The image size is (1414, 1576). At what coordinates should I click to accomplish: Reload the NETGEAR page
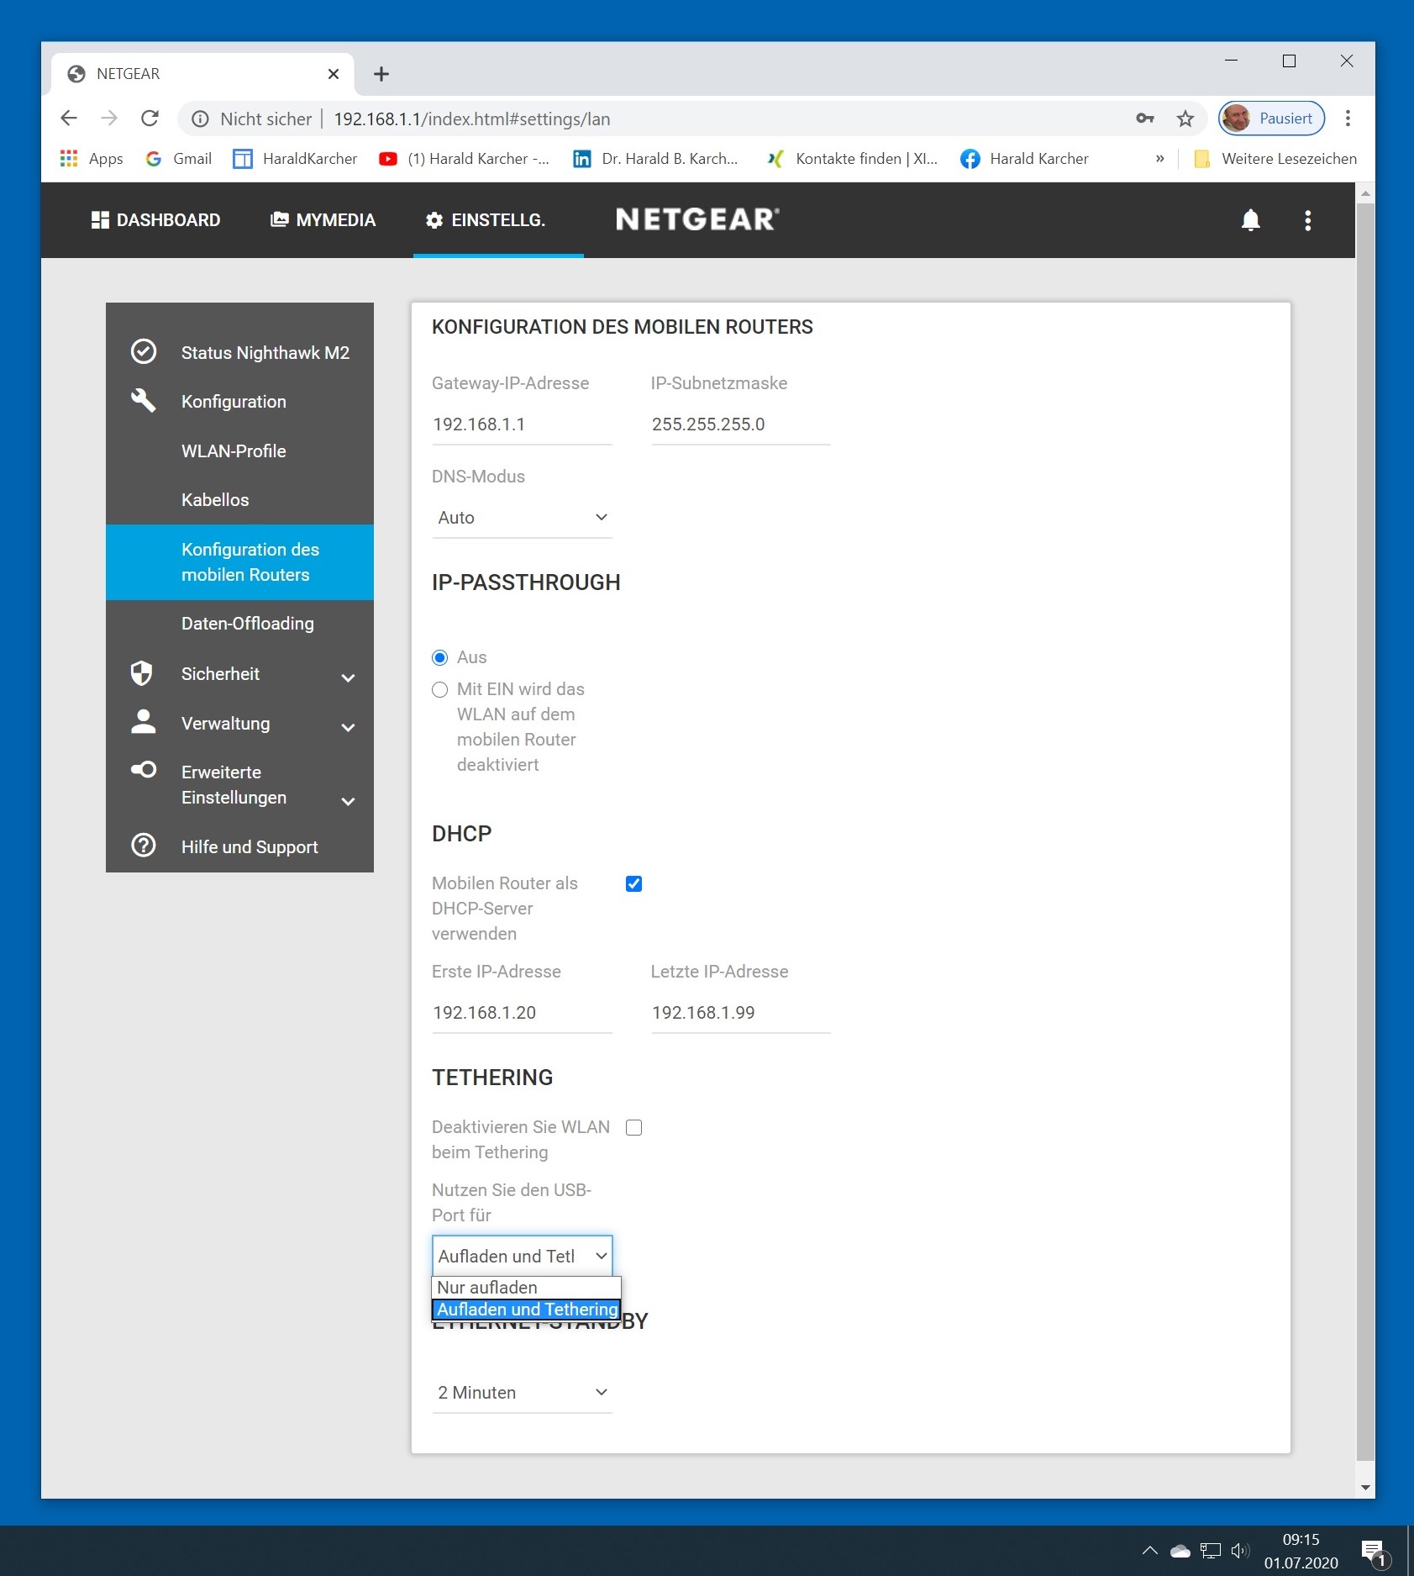150,119
